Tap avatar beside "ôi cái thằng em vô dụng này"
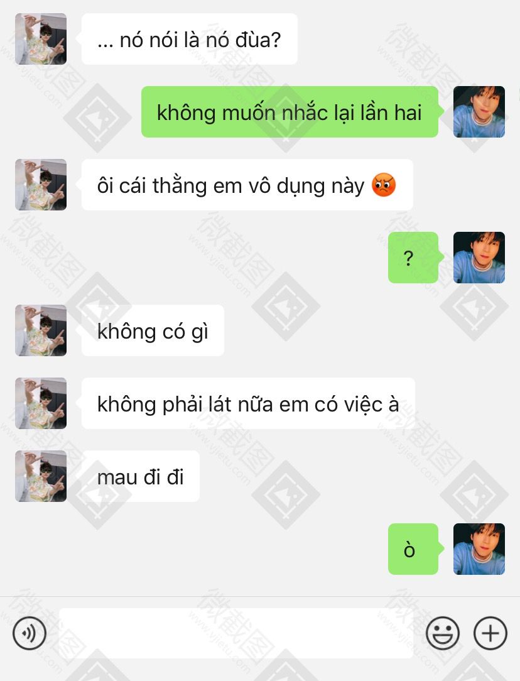This screenshot has width=520, height=681. pos(41,185)
